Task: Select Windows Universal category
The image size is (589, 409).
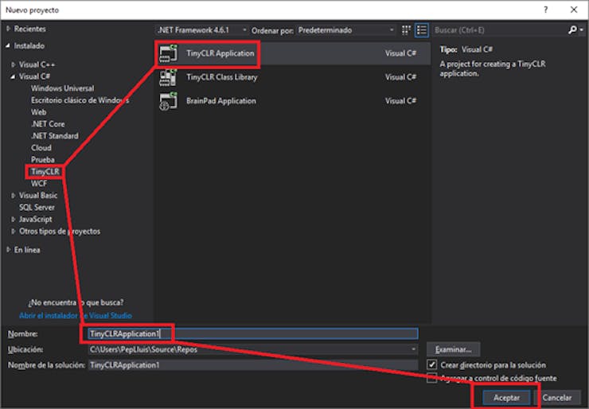Action: pyautogui.click(x=62, y=88)
